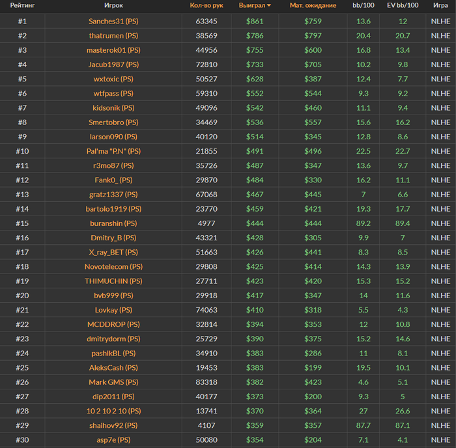Open player 10 2 10 2 10 (PS) profile
The height and width of the screenshot is (448, 456).
pyautogui.click(x=113, y=411)
